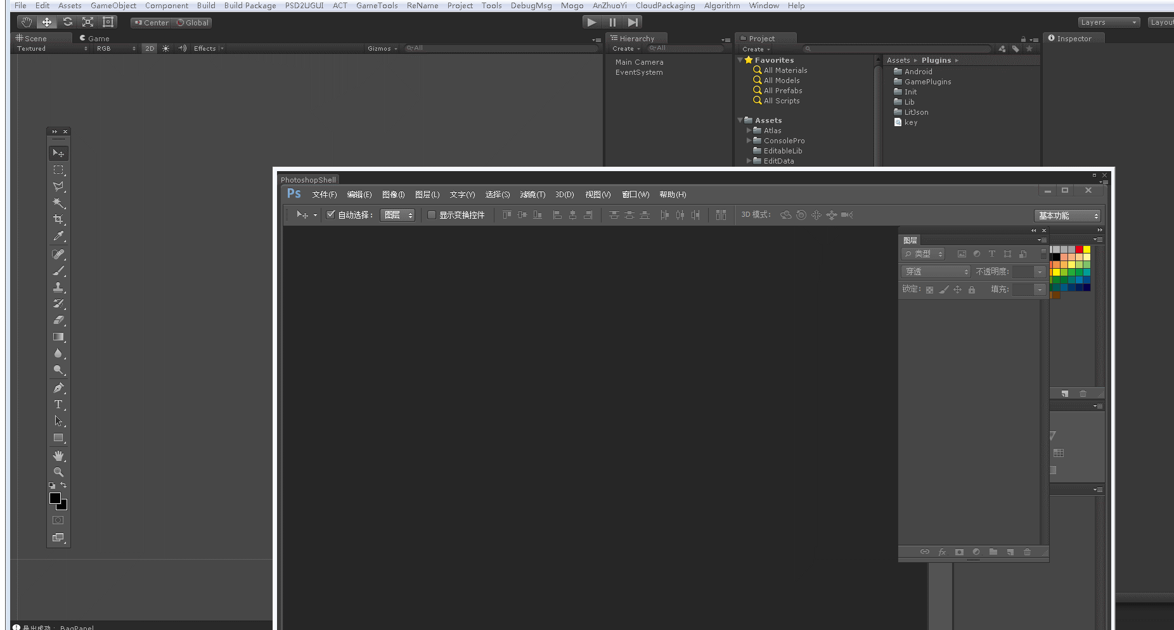Uncheck the 自动选择 checkbox in options bar
Image resolution: width=1174 pixels, height=630 pixels.
coord(330,214)
